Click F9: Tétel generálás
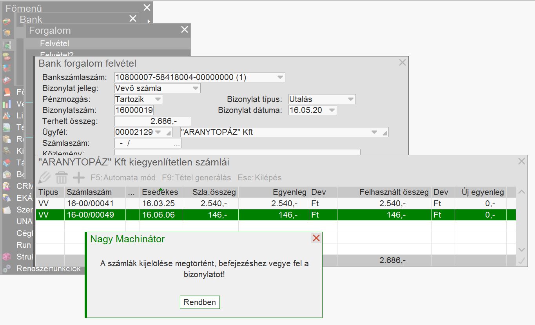535x325 pixels. point(196,178)
